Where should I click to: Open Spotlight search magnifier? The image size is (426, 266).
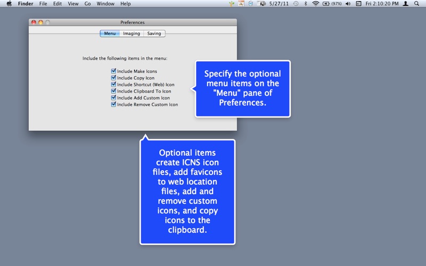click(416, 4)
